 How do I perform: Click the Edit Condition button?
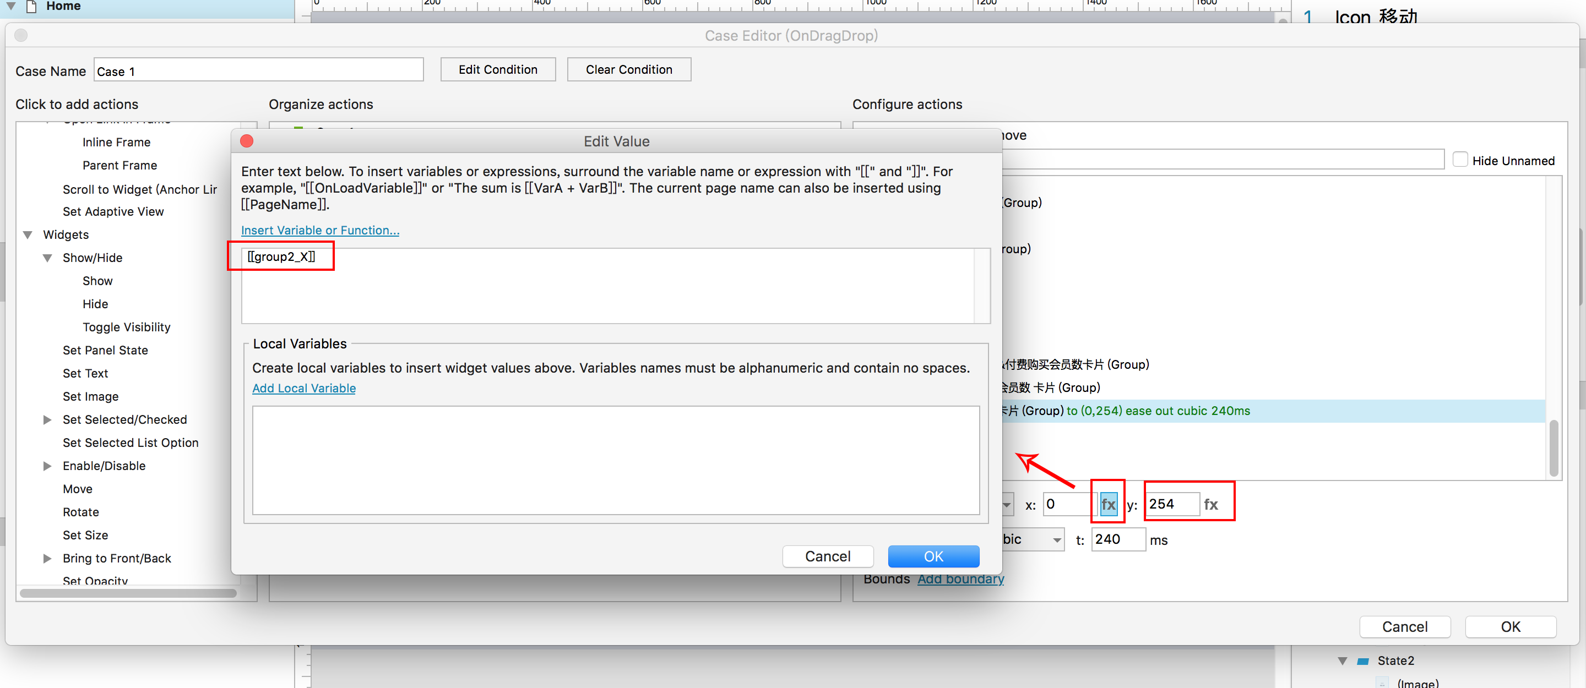(x=497, y=69)
